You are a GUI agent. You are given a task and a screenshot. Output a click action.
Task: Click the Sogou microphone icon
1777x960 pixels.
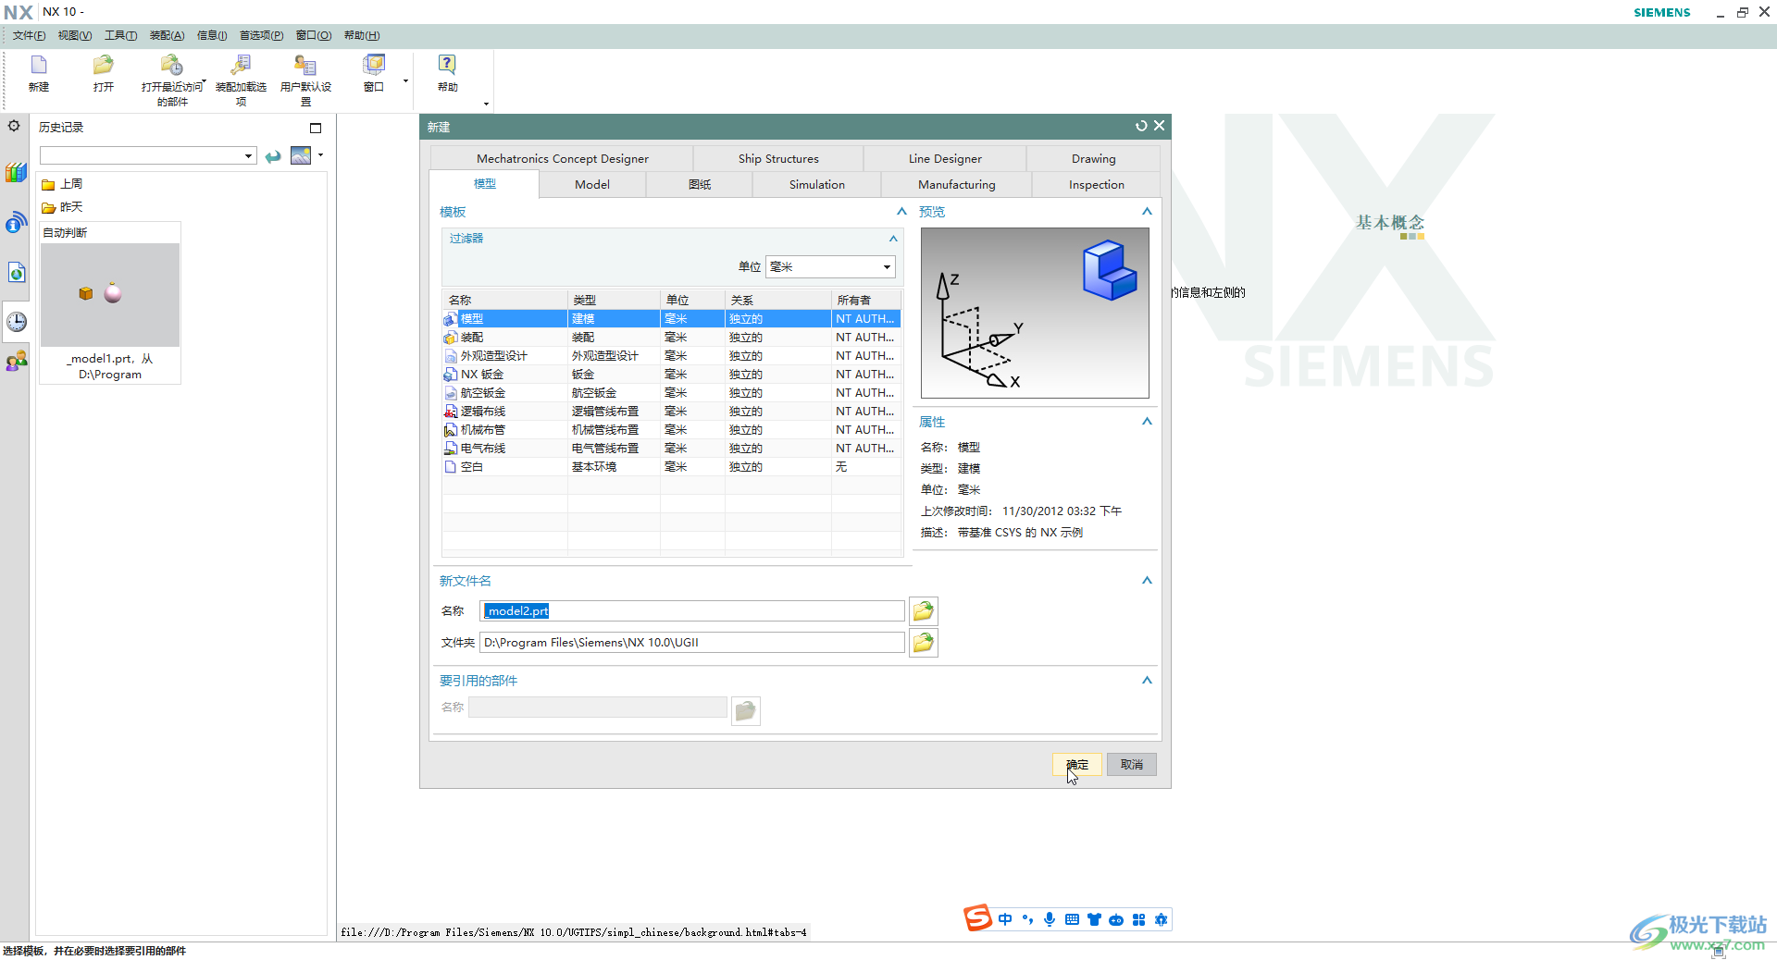pyautogui.click(x=1050, y=919)
